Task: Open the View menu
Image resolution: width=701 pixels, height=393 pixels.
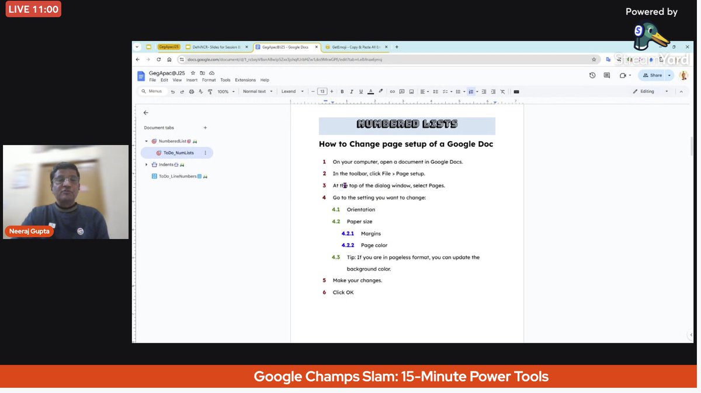Action: click(x=177, y=80)
